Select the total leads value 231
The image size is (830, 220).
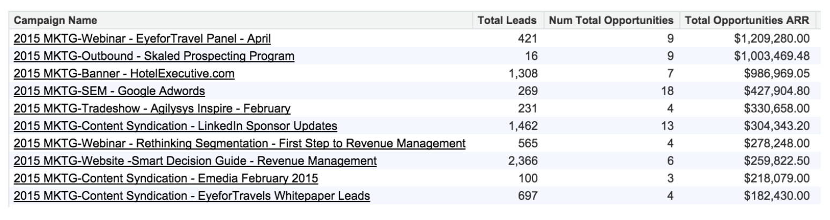[528, 109]
